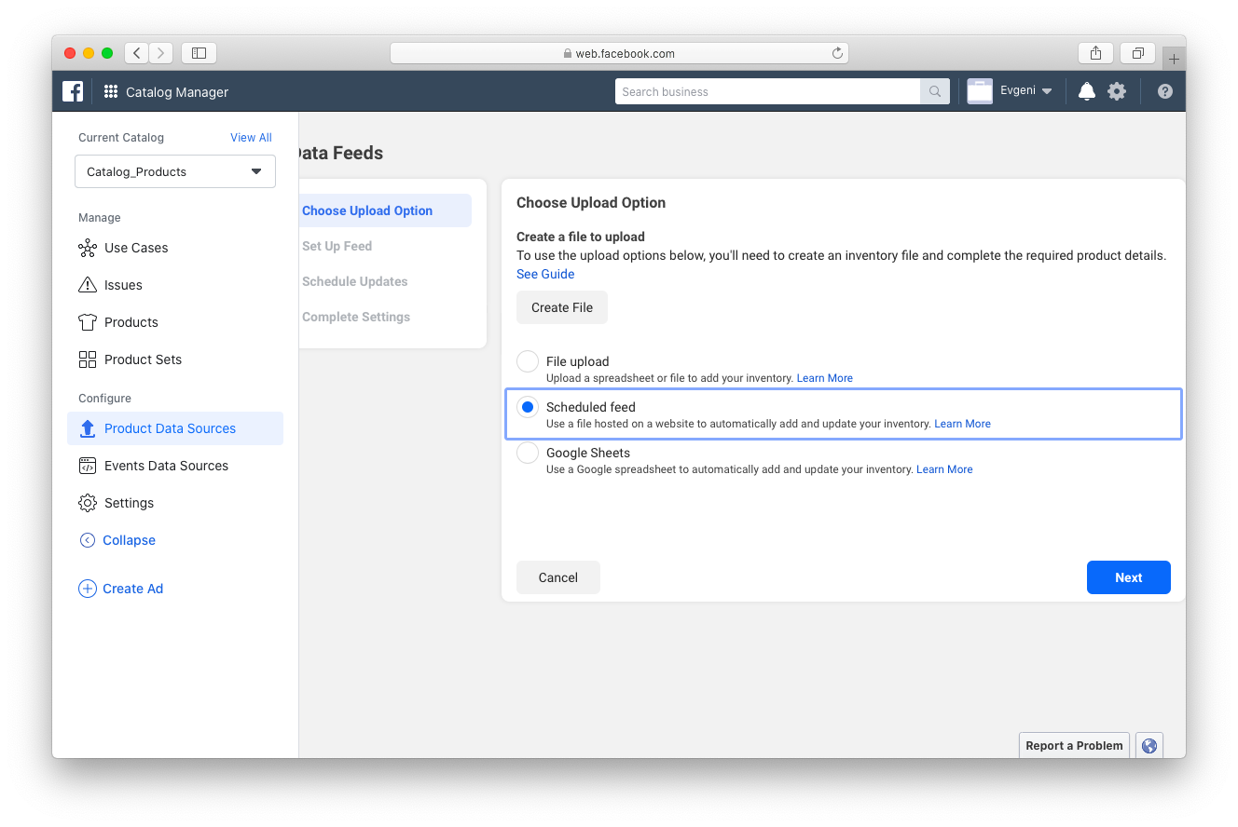The width and height of the screenshot is (1238, 827).
Task: Click the search magnifier button
Action: [934, 91]
